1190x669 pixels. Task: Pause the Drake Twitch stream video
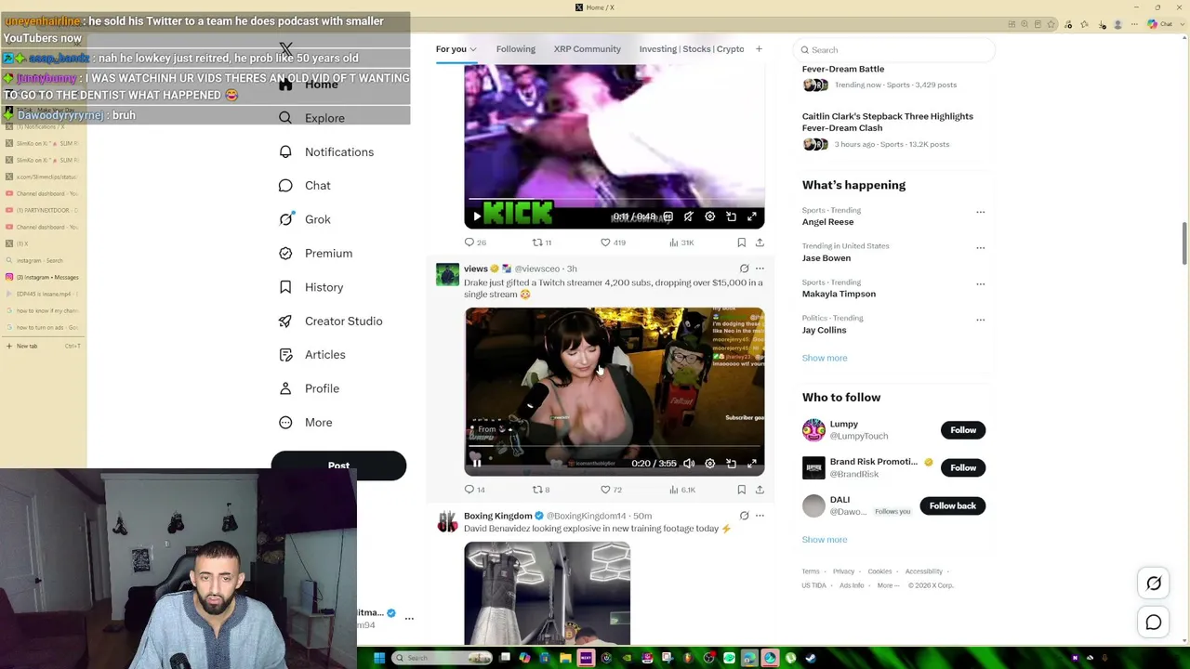point(477,464)
